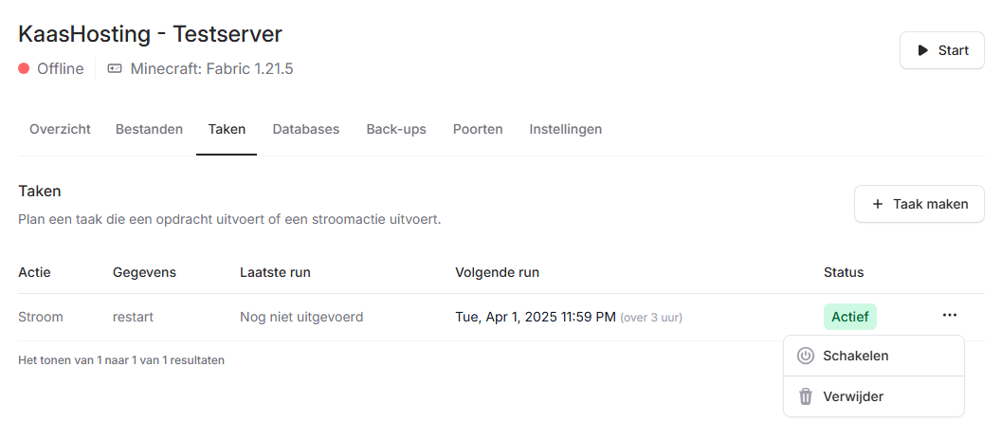Click the green Actief status badge
1001x440 pixels.
850,317
